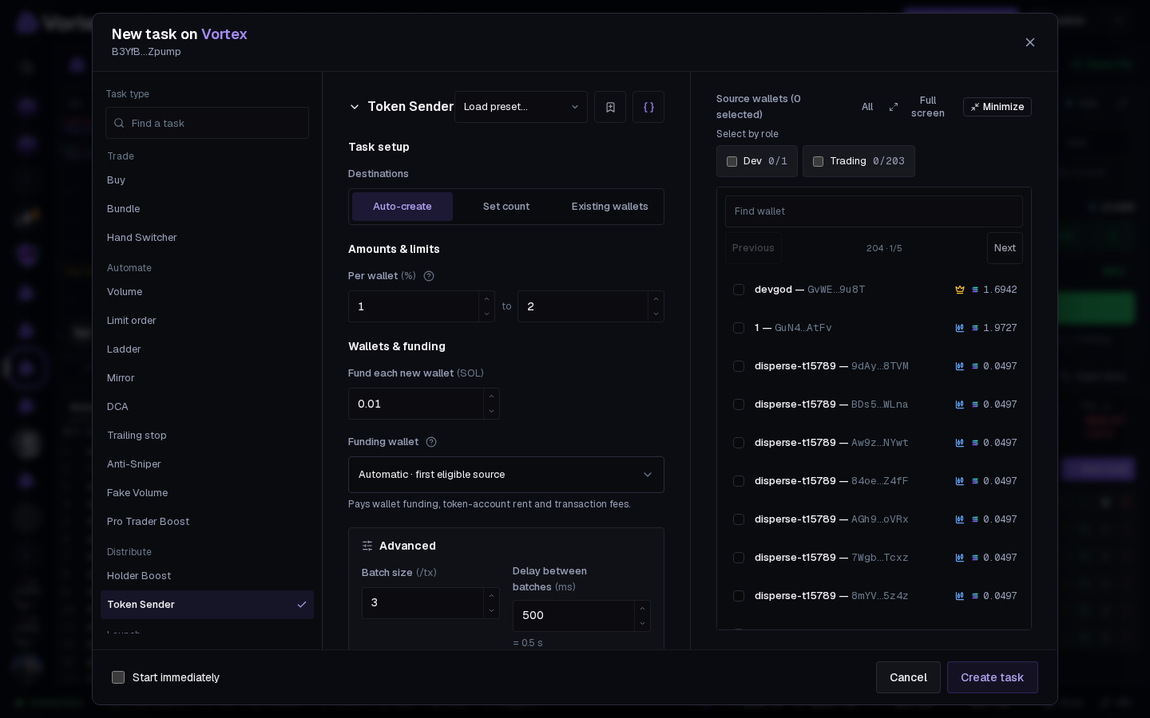Image resolution: width=1150 pixels, height=718 pixels.
Task: Click the search icon in Find a task
Action: coord(119,123)
